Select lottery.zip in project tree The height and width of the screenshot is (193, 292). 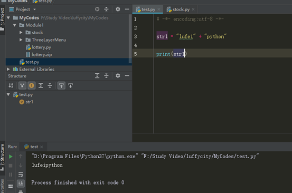click(42, 54)
